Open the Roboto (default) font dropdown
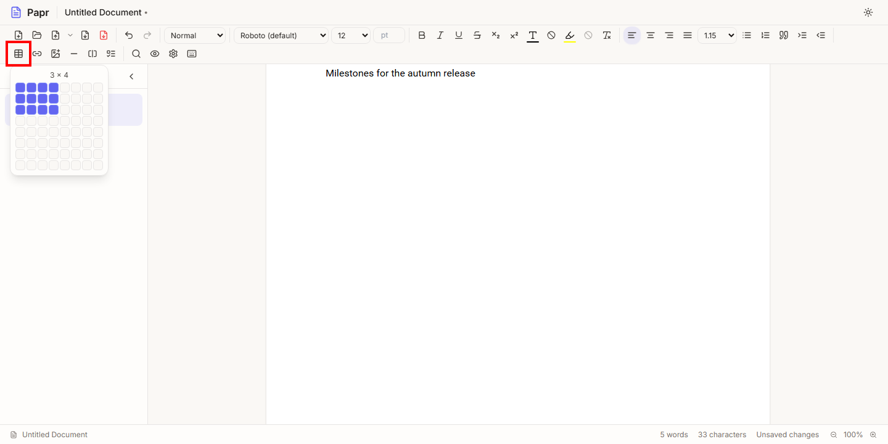888x444 pixels. click(x=281, y=35)
